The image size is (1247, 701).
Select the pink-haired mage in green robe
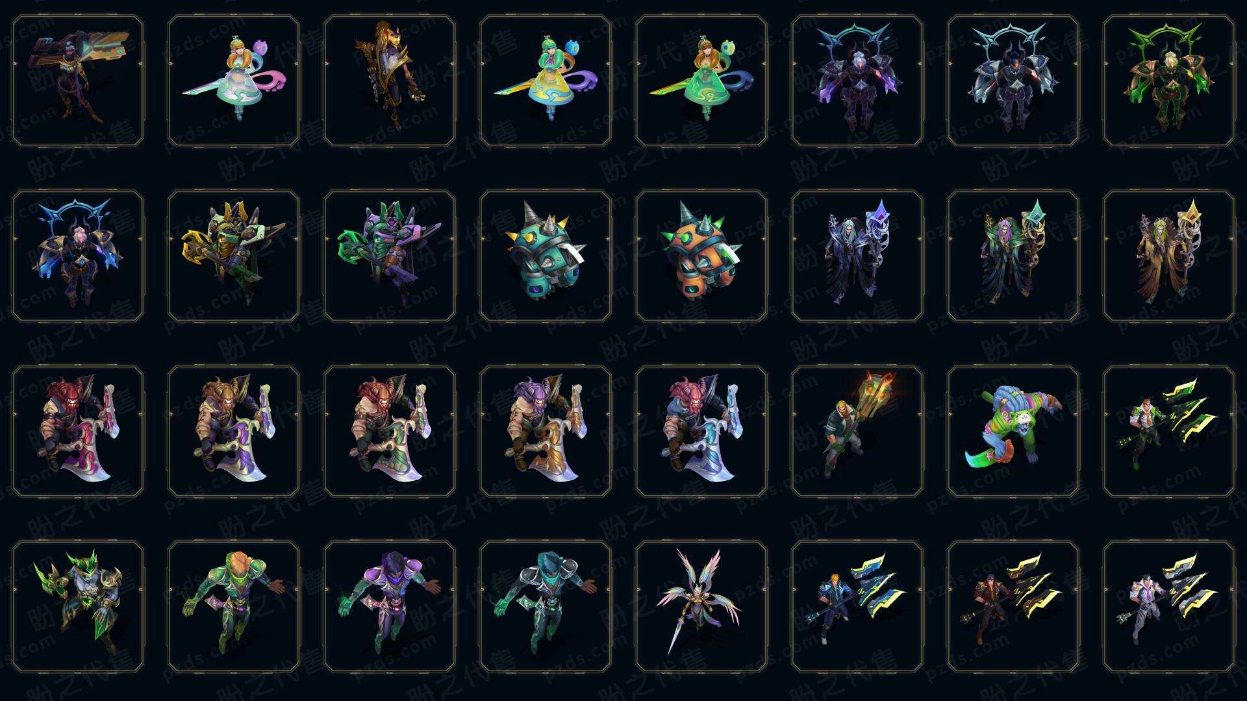coord(1013,256)
